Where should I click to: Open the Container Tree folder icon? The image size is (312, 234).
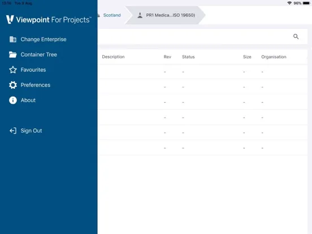pos(13,54)
